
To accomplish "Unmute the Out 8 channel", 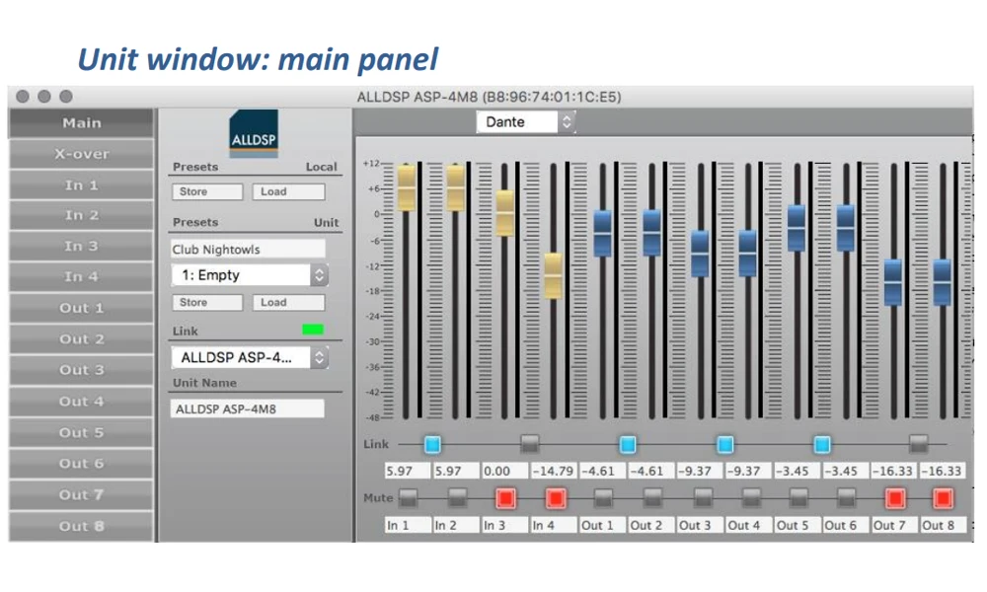I will click(x=943, y=498).
